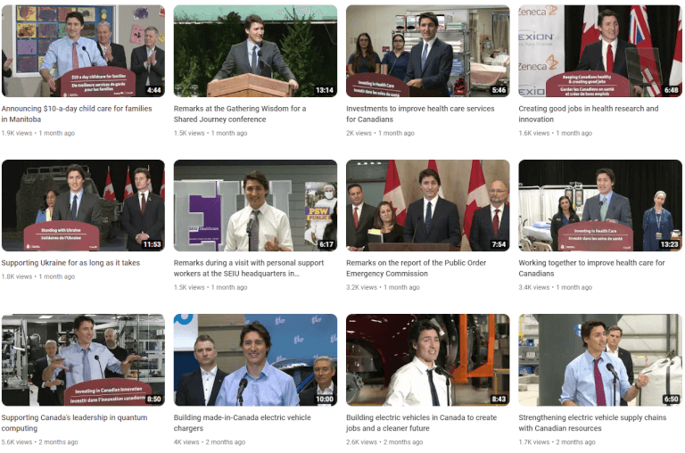Play the 10:00 electric vehicle chargers thumbnail
This screenshot has width=685, height=453.
point(255,360)
